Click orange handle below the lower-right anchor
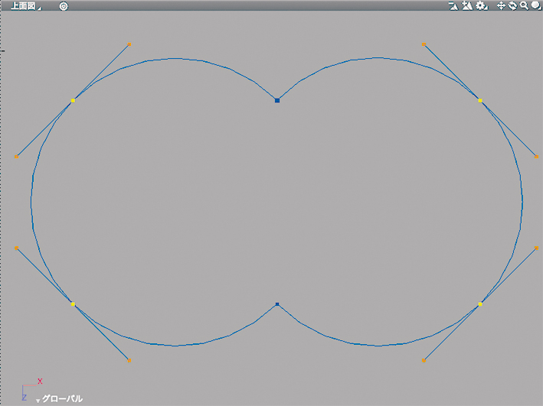This screenshot has width=543, height=406. 424,361
